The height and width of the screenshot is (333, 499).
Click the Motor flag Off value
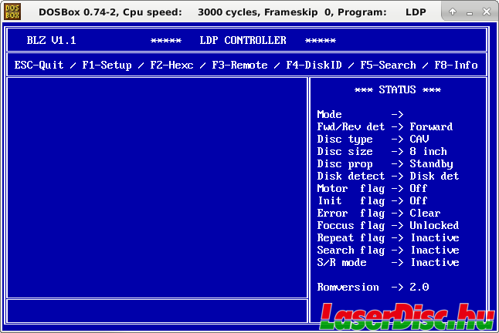[x=418, y=189]
